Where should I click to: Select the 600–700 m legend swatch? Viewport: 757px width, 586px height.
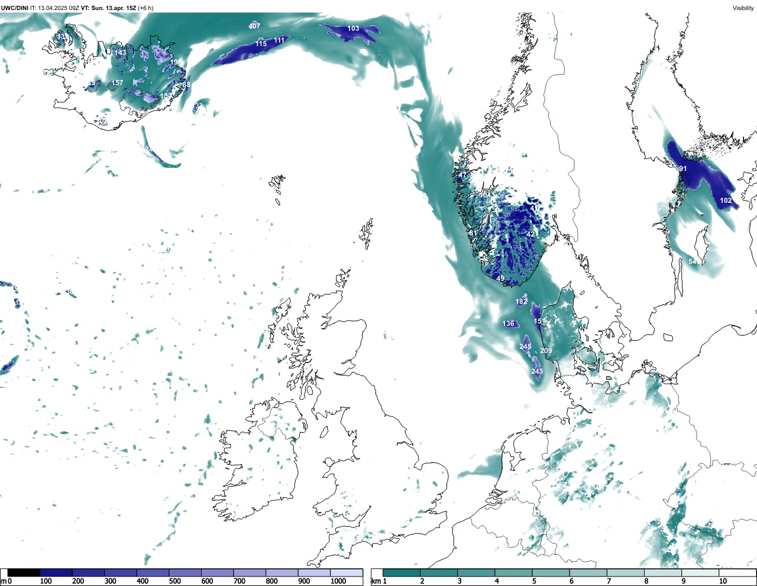pos(217,572)
